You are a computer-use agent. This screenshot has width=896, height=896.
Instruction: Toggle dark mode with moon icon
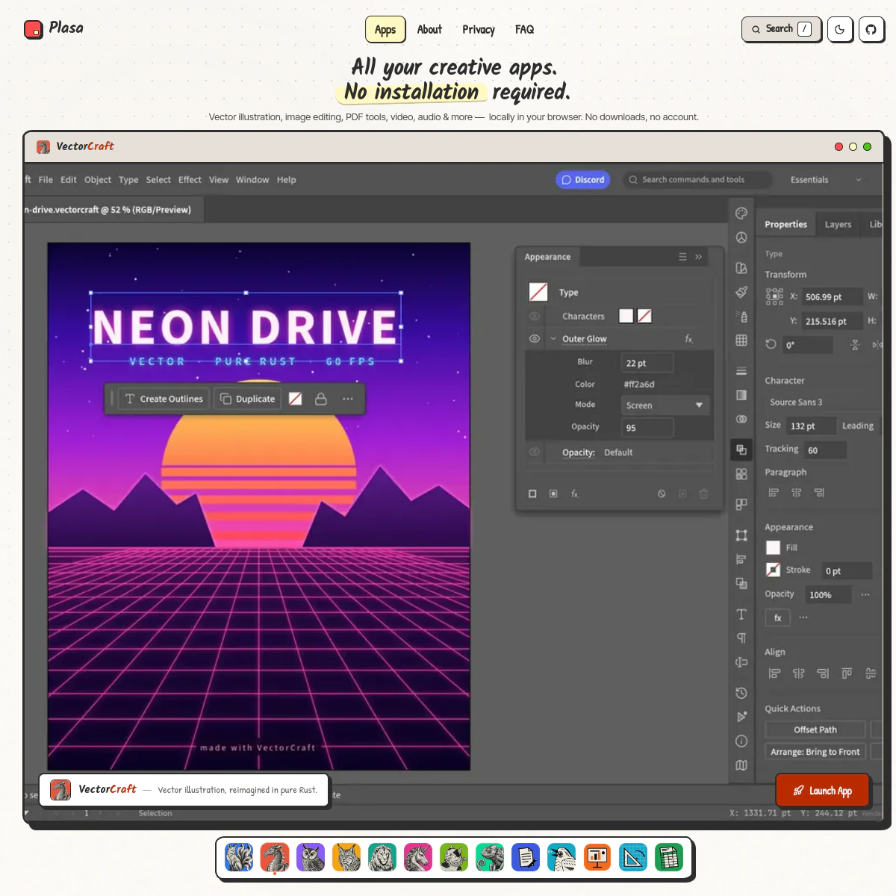click(x=840, y=29)
